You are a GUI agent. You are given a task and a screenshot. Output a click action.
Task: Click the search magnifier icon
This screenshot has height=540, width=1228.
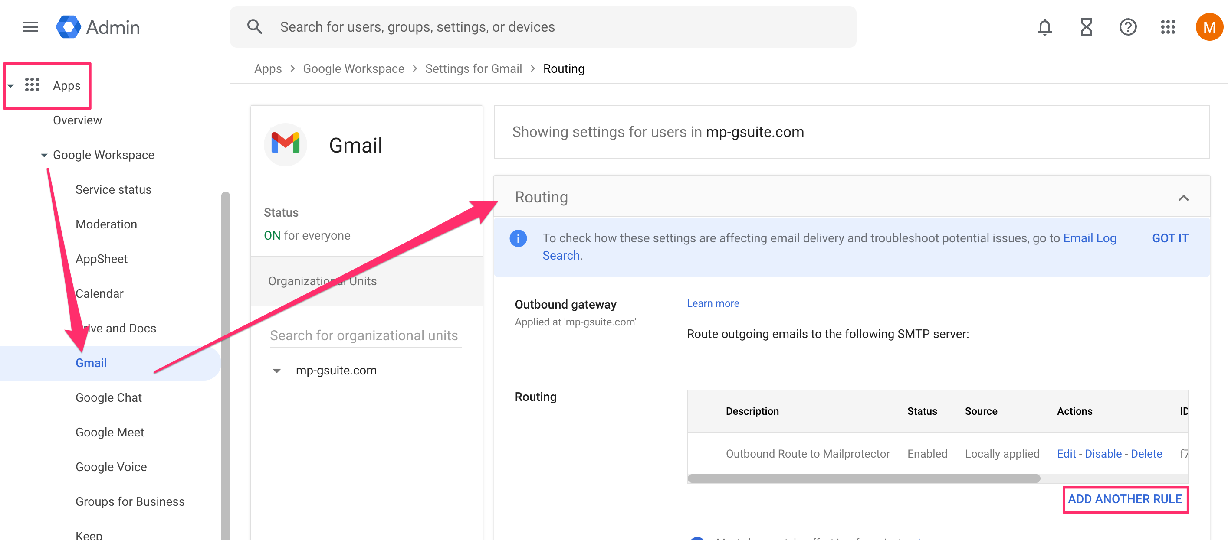click(255, 27)
